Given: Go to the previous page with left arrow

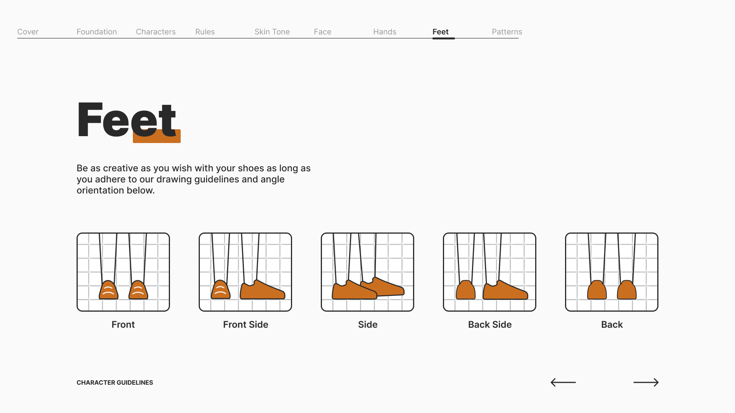Looking at the screenshot, I should [x=563, y=382].
